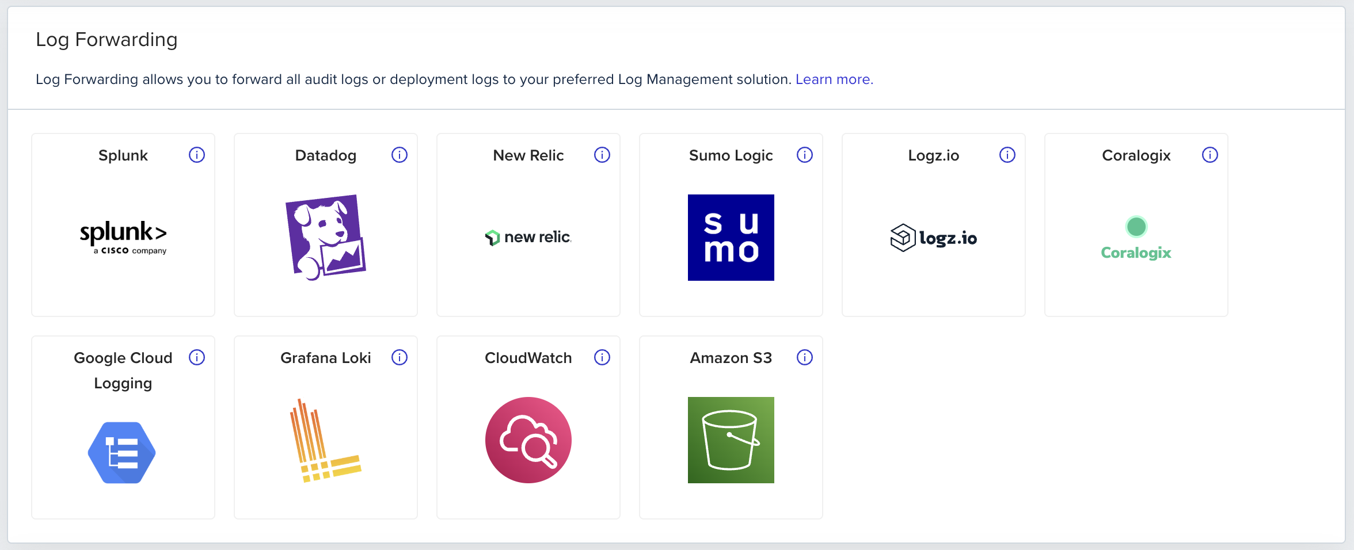
Task: Open info icon on Datadog card
Action: tap(400, 155)
